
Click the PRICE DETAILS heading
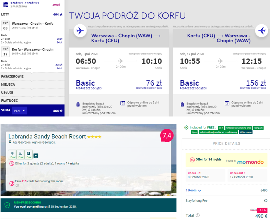[x=226, y=144]
